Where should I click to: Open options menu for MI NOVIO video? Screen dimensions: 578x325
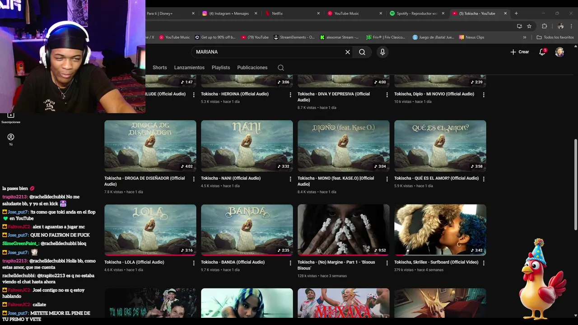(x=484, y=95)
